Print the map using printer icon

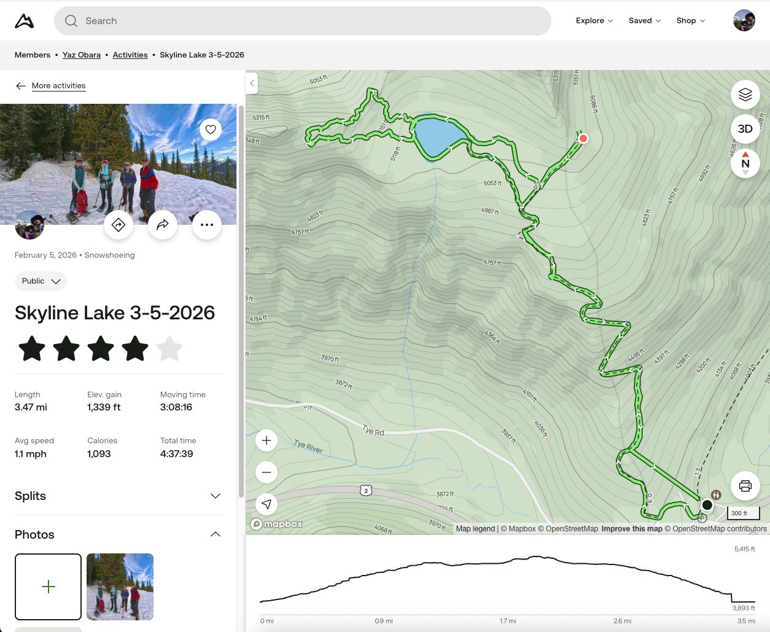click(745, 486)
